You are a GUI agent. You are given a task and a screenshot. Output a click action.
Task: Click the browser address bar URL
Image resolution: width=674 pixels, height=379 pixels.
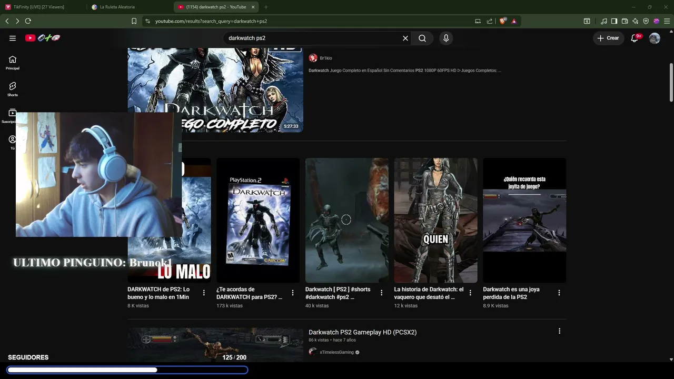211,21
